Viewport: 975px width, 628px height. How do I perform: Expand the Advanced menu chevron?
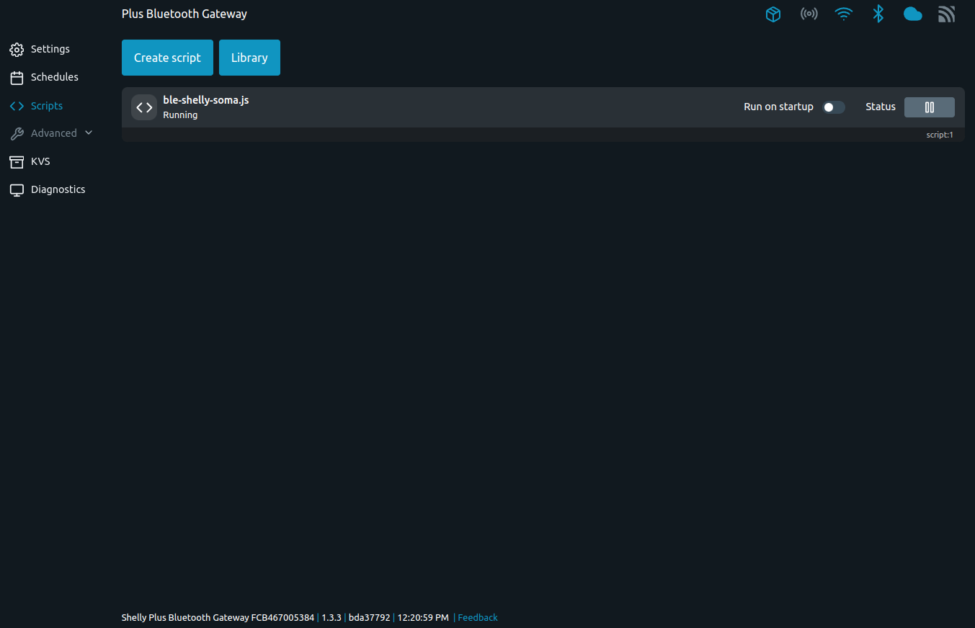pyautogui.click(x=89, y=133)
